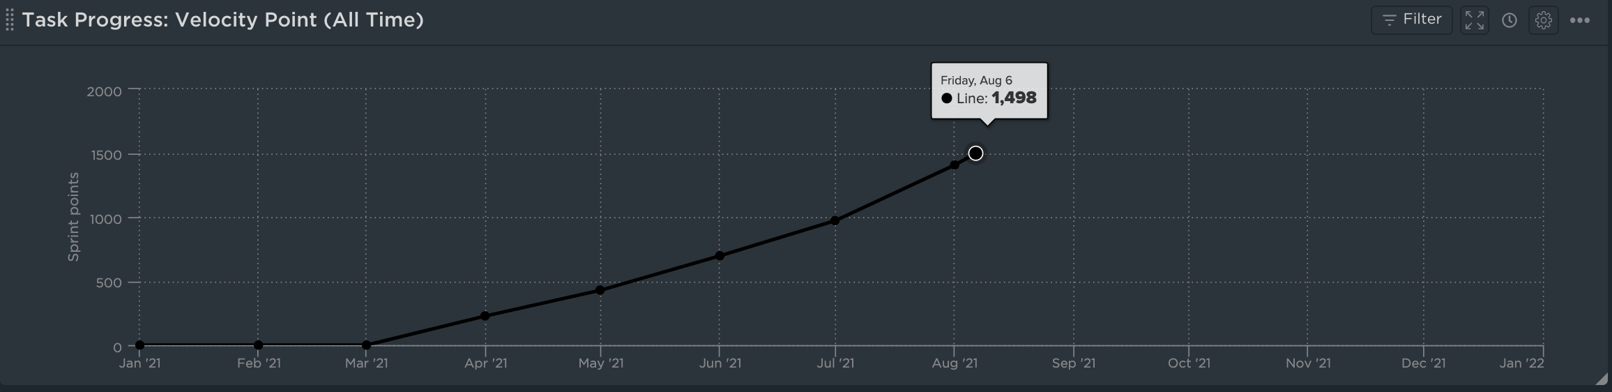Open widget settings gear icon

pyautogui.click(x=1544, y=20)
